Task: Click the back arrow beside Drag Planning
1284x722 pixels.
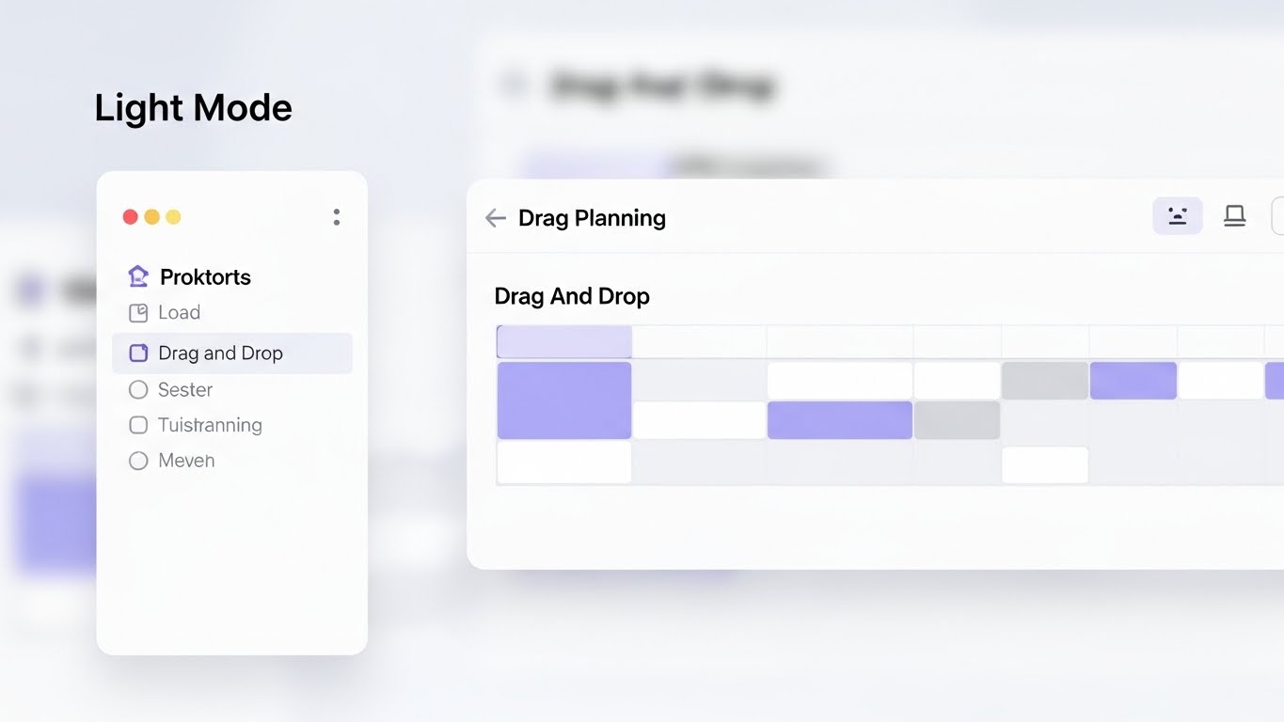Action: click(x=495, y=217)
